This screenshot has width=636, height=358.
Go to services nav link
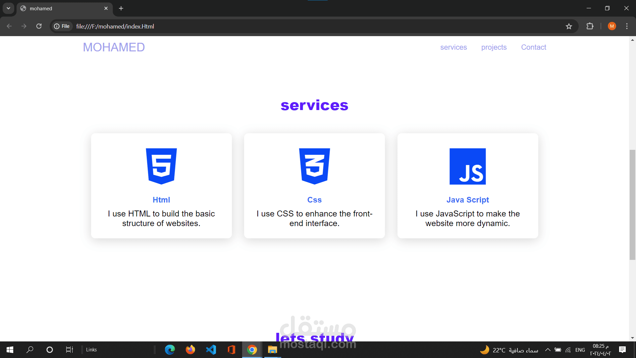(453, 47)
